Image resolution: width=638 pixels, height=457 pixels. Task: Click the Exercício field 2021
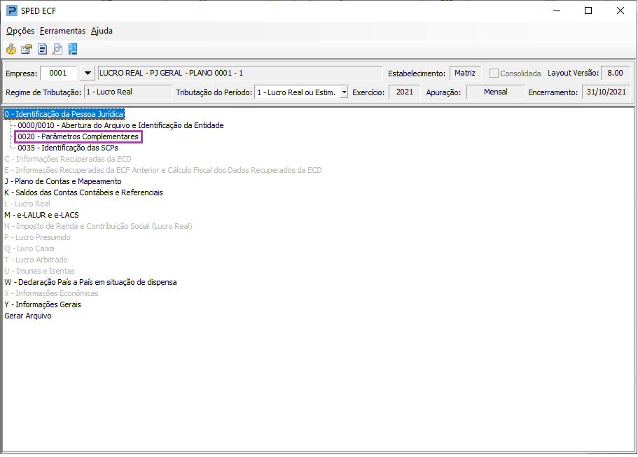pyautogui.click(x=405, y=92)
